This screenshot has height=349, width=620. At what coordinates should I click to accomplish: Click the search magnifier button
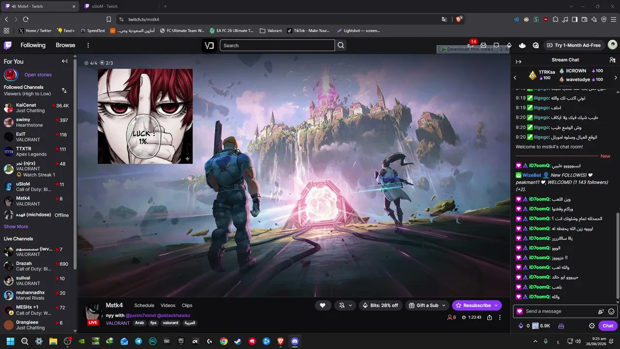[x=341, y=45]
